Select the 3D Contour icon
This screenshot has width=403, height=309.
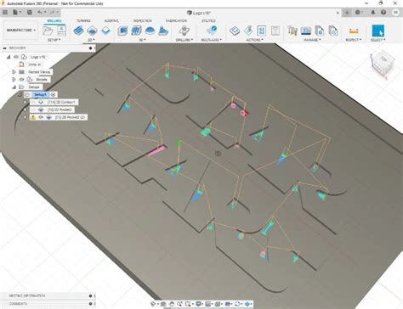(x=163, y=31)
